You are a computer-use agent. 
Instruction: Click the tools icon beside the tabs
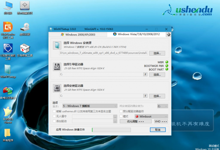click(169, 34)
